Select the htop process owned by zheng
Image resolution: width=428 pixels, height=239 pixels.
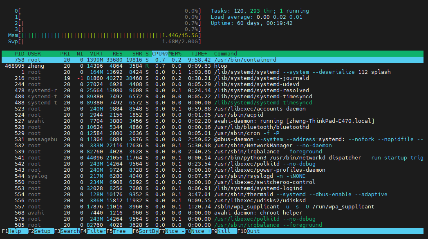213,66
